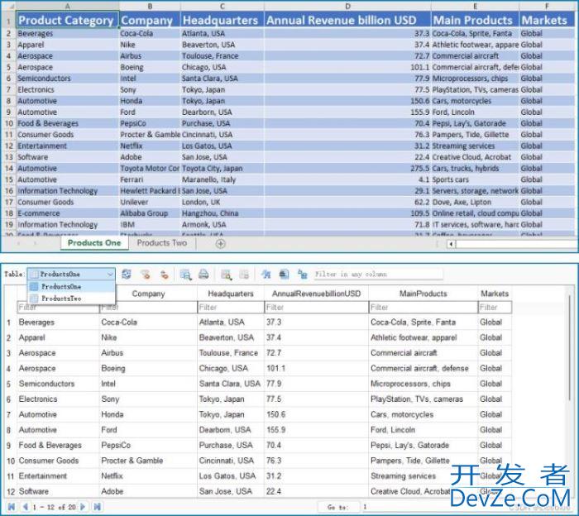Screen dimensions: 579x516
Task: Click the greyed delete record icon
Action: coord(244,275)
